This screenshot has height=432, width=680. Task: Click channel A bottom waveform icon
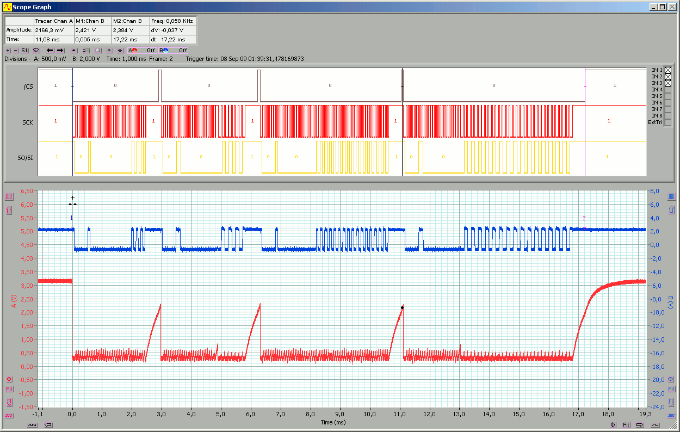[9, 416]
